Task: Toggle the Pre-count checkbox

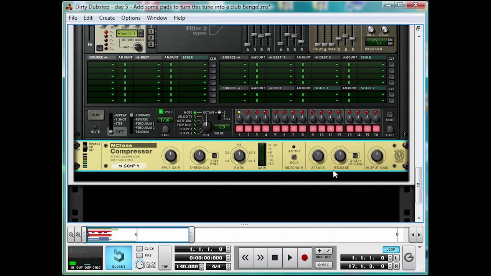Action: [x=139, y=256]
